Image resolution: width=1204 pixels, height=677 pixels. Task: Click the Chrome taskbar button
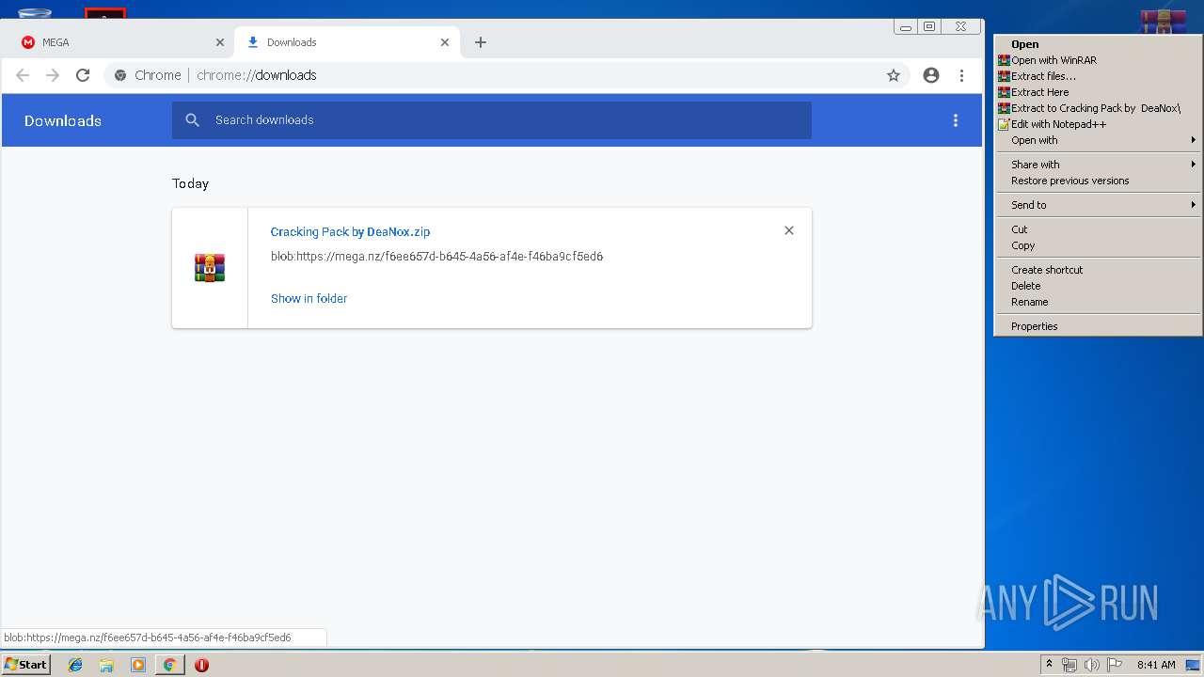(169, 665)
